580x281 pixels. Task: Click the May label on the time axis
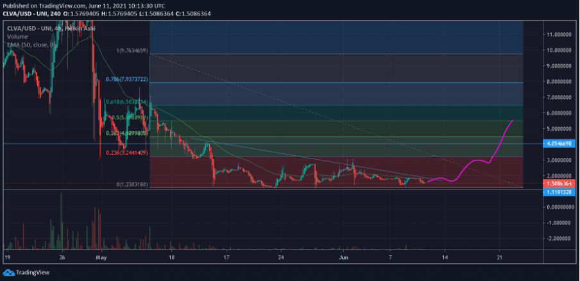click(100, 256)
